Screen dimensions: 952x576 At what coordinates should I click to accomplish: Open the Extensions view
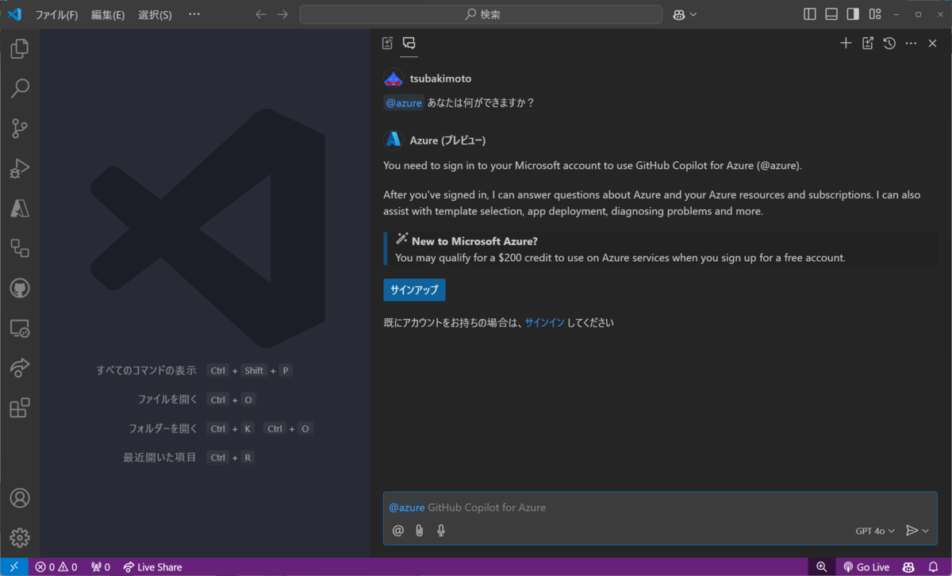20,408
